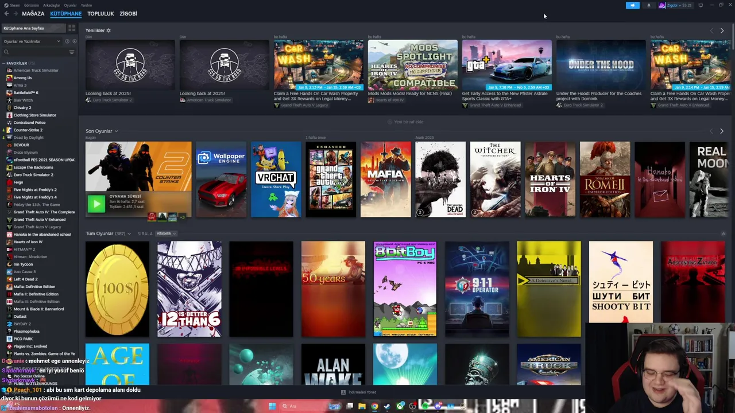Open Kütüphane Ana Sayfası button
Screen dimensions: 735x413
pos(33,28)
